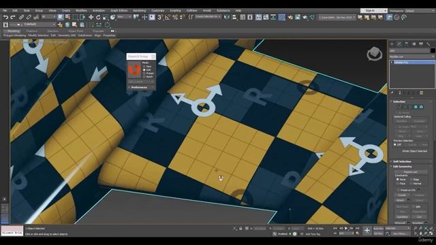The height and width of the screenshot is (245, 436).
Task: Toggle the Percent Snap icon
Action: coord(175,17)
